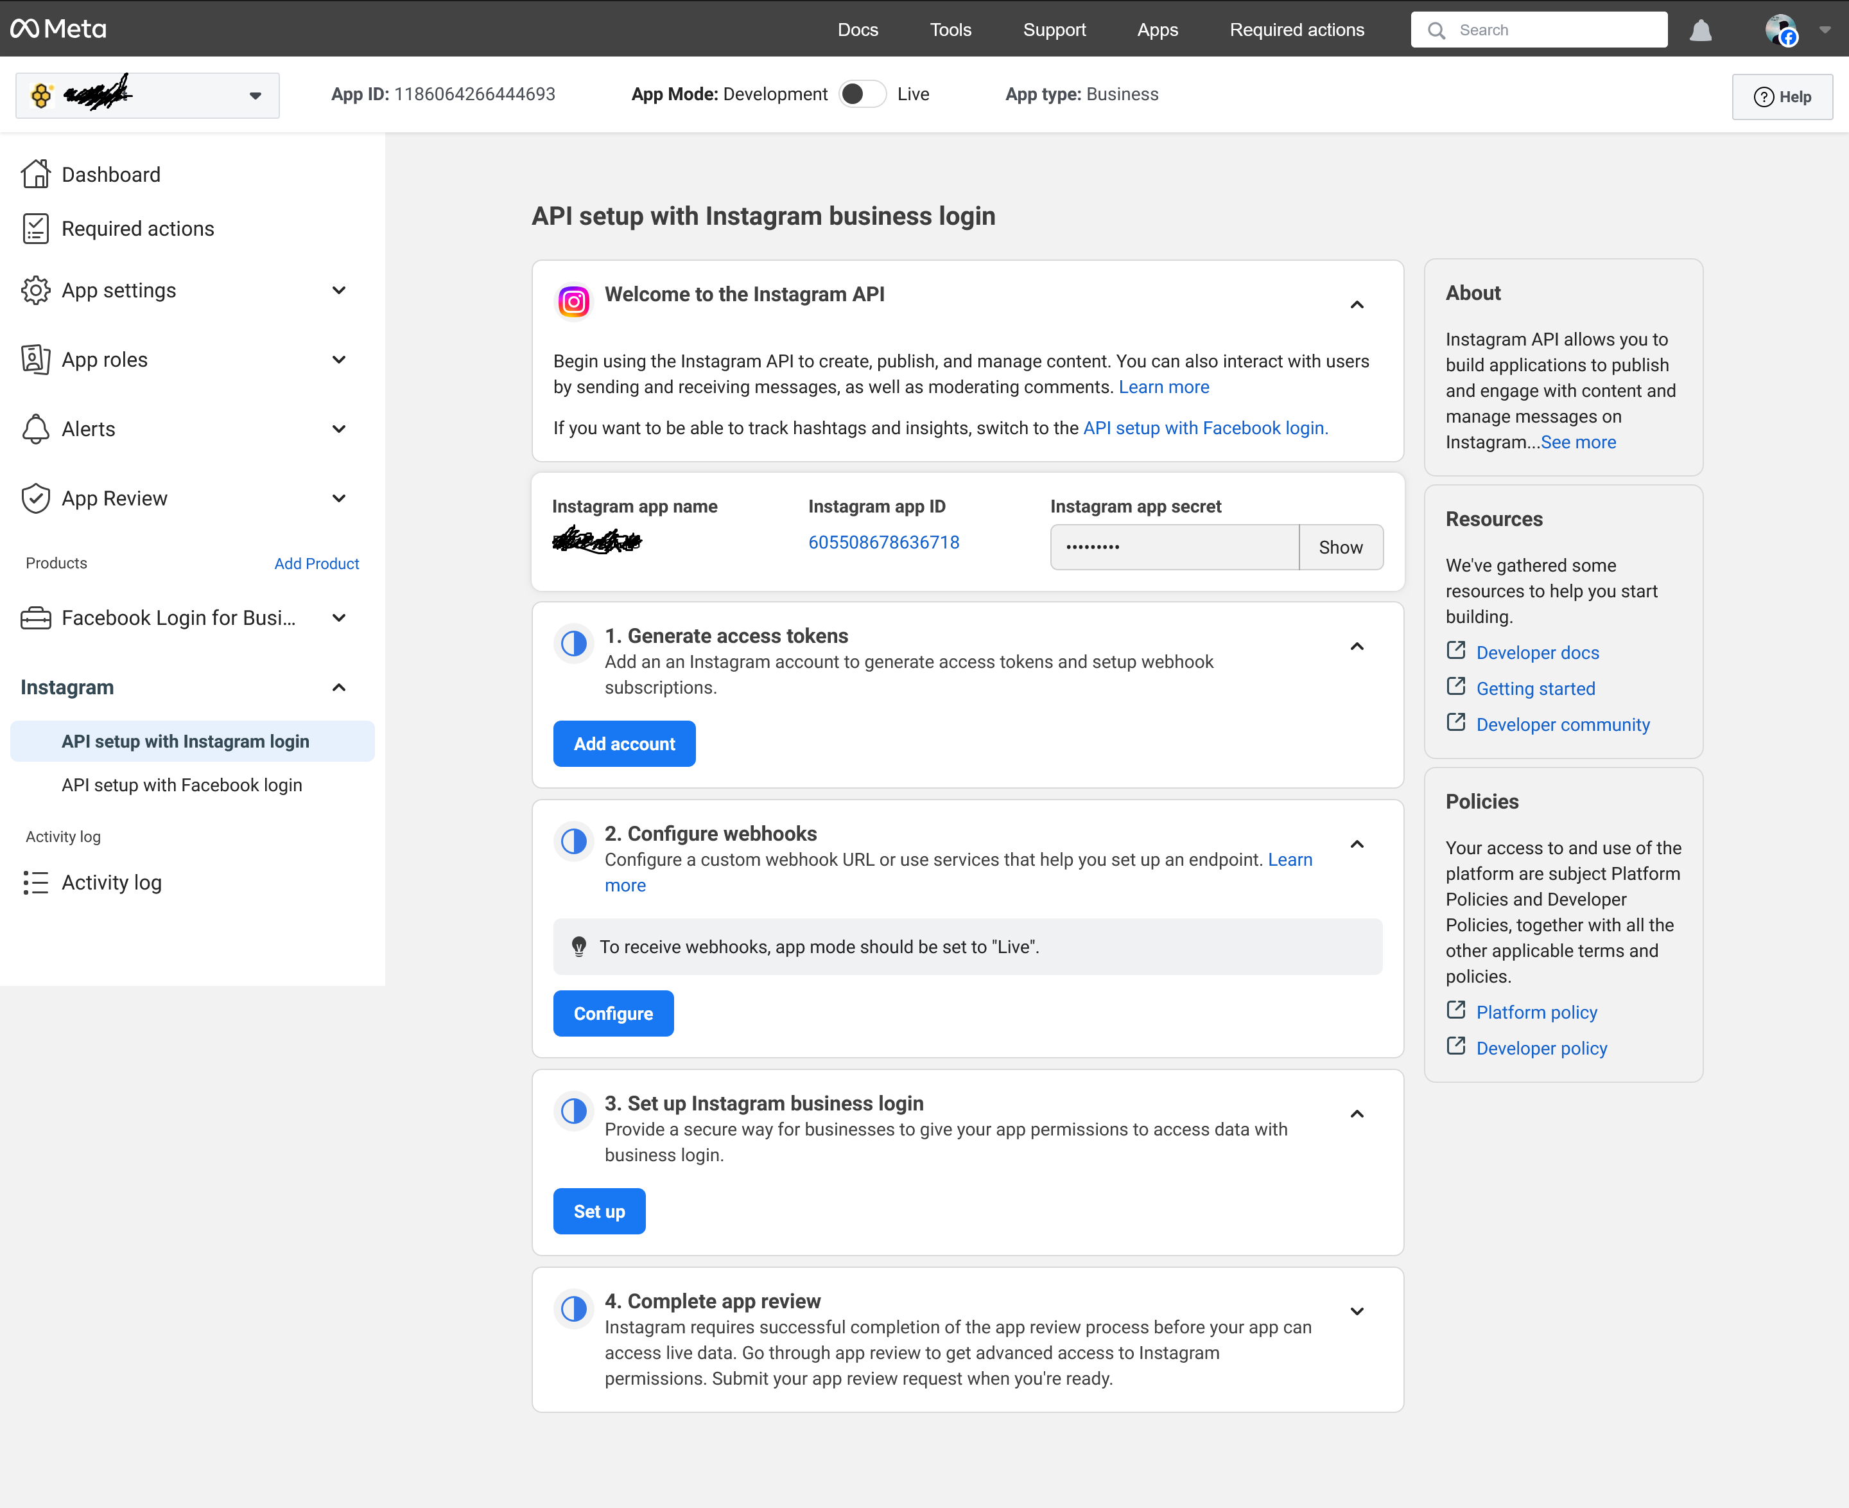1849x1508 pixels.
Task: Click the Generate access tokens status icon
Action: click(573, 644)
